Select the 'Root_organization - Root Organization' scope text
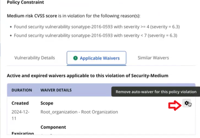The height and width of the screenshot is (138, 200). [x=79, y=112]
